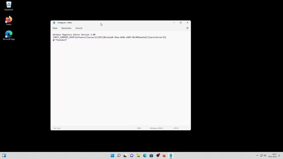
Task: Click the network icon in system tray
Action: (261, 155)
